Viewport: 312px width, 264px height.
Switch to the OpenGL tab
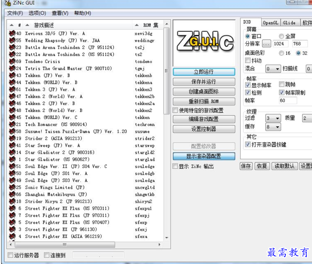271,23
